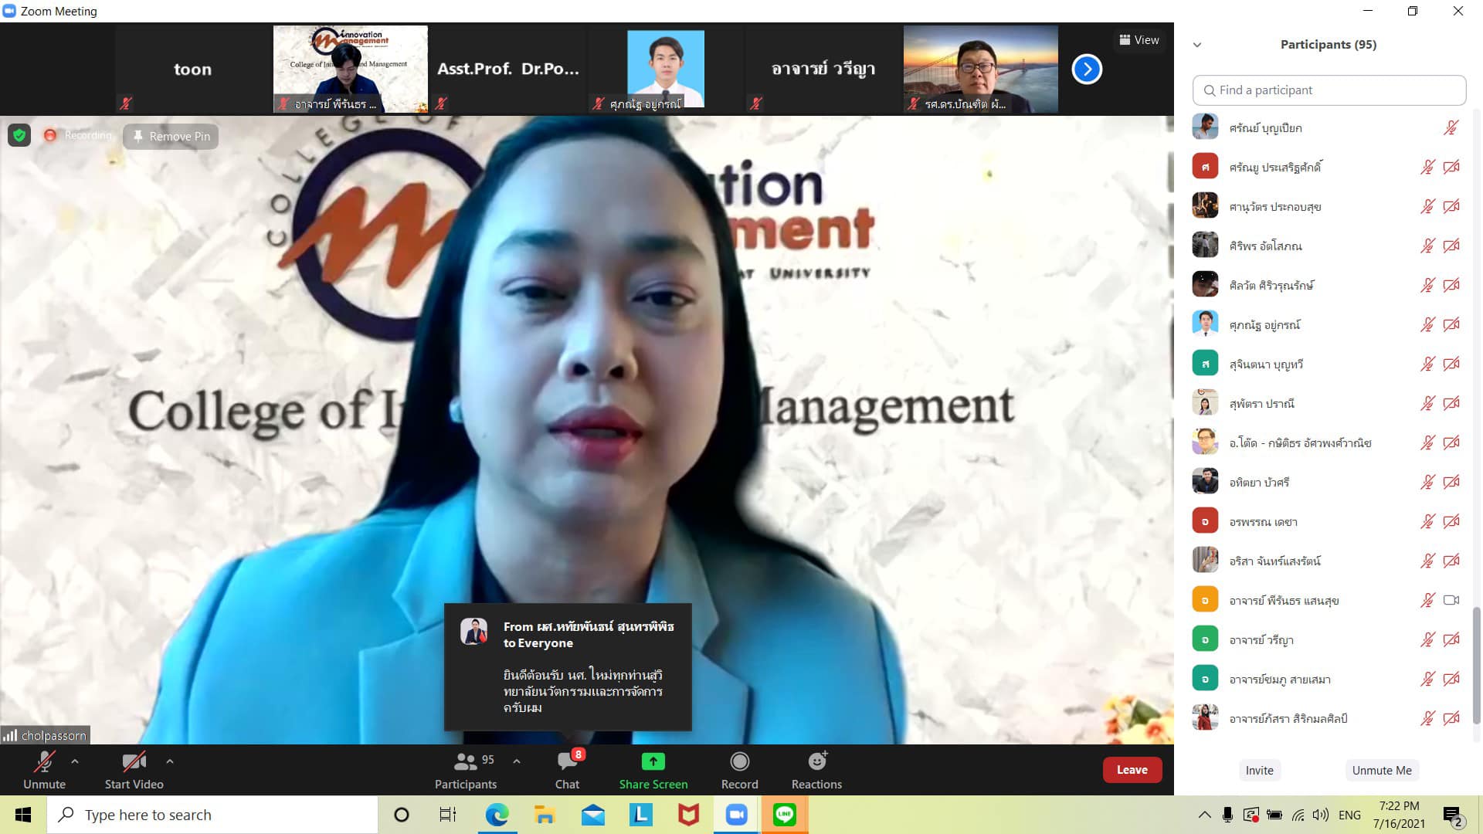Image resolution: width=1483 pixels, height=834 pixels.
Task: Open the Reactions emoji icon
Action: pyautogui.click(x=816, y=762)
